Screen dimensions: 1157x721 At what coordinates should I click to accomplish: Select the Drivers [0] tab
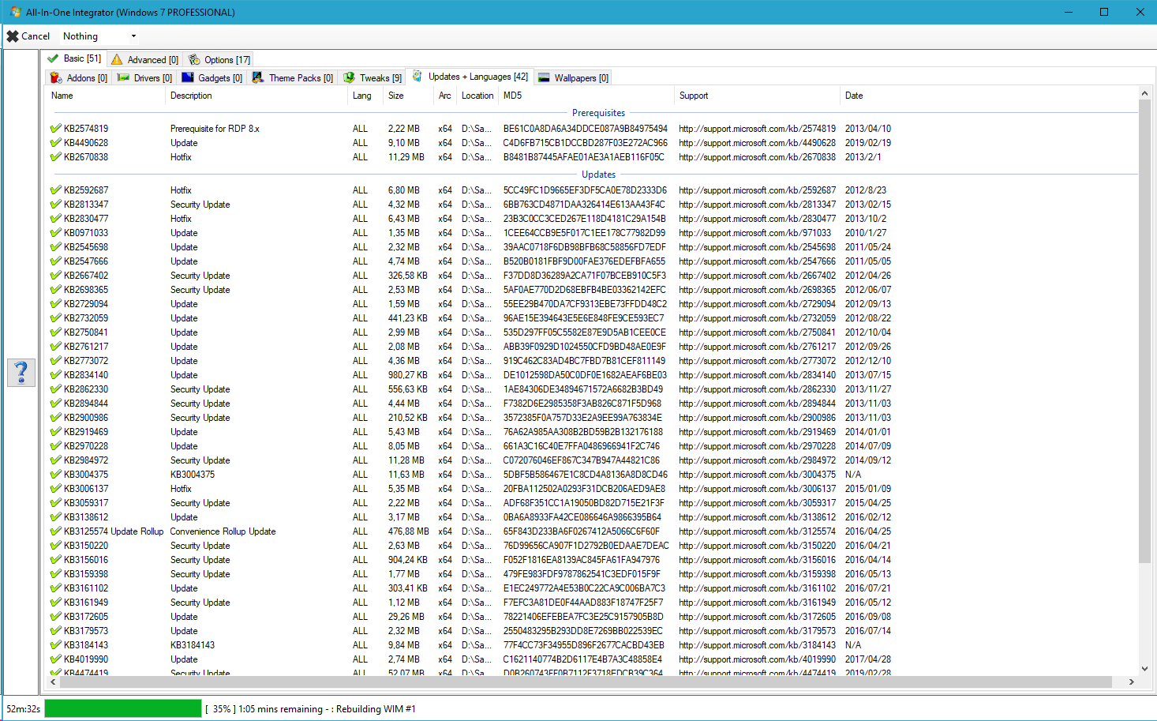pyautogui.click(x=144, y=78)
